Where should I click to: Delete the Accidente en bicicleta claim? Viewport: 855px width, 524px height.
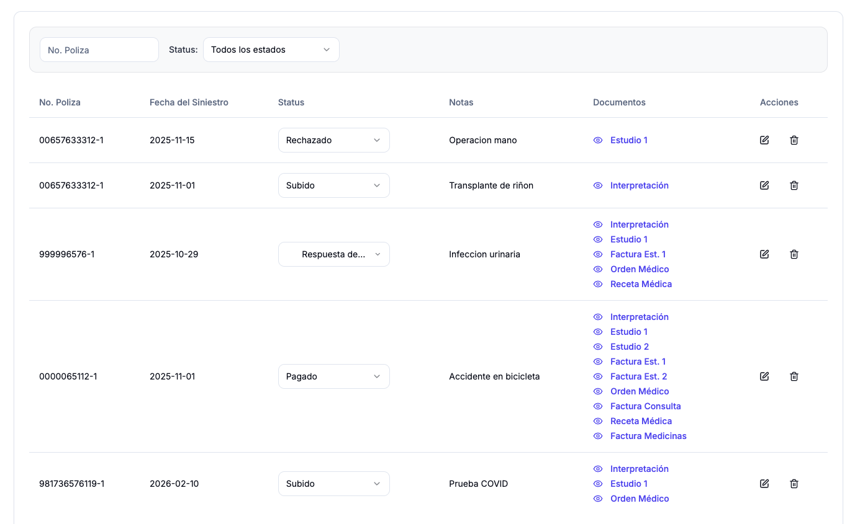point(794,376)
